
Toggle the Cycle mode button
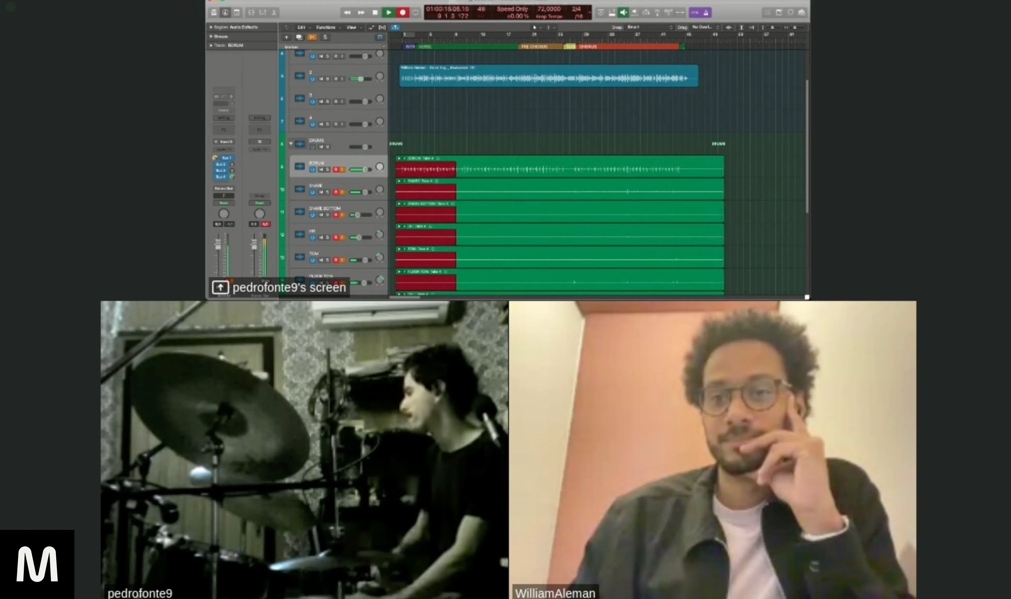coord(415,13)
